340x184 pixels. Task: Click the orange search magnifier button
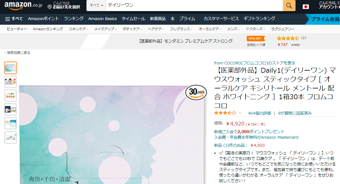coord(289,6)
